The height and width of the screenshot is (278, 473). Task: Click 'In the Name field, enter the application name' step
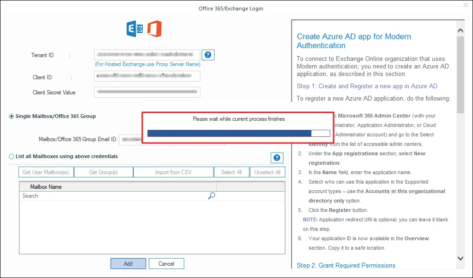pos(360,173)
